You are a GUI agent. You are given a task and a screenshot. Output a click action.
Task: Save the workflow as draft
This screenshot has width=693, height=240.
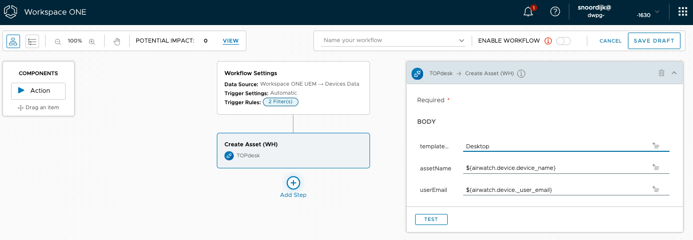654,41
